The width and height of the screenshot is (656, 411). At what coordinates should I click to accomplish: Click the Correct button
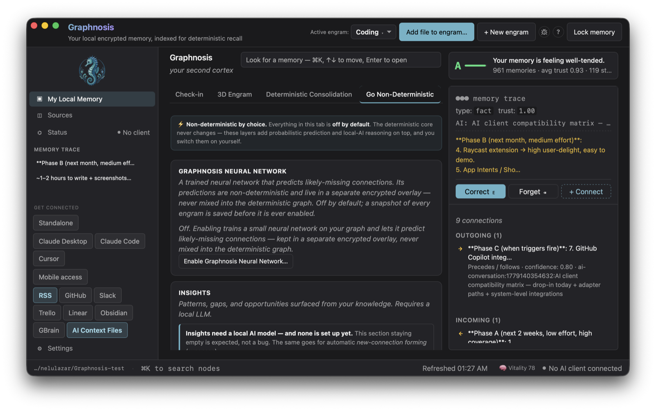481,192
